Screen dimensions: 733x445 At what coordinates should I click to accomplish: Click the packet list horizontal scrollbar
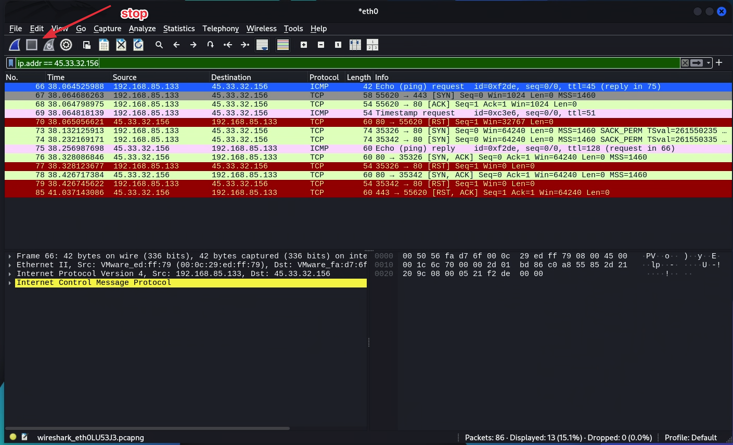pyautogui.click(x=148, y=428)
